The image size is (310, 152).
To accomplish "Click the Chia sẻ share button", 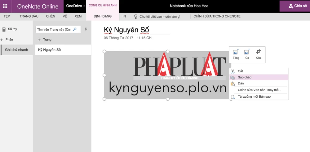I will click(x=295, y=6).
